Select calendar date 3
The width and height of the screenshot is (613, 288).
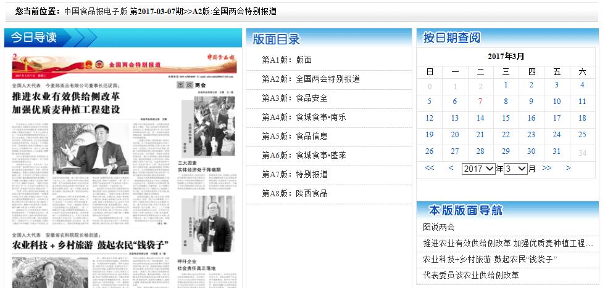point(557,85)
